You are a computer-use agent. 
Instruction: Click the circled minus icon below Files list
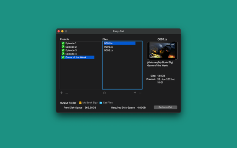[104, 93]
